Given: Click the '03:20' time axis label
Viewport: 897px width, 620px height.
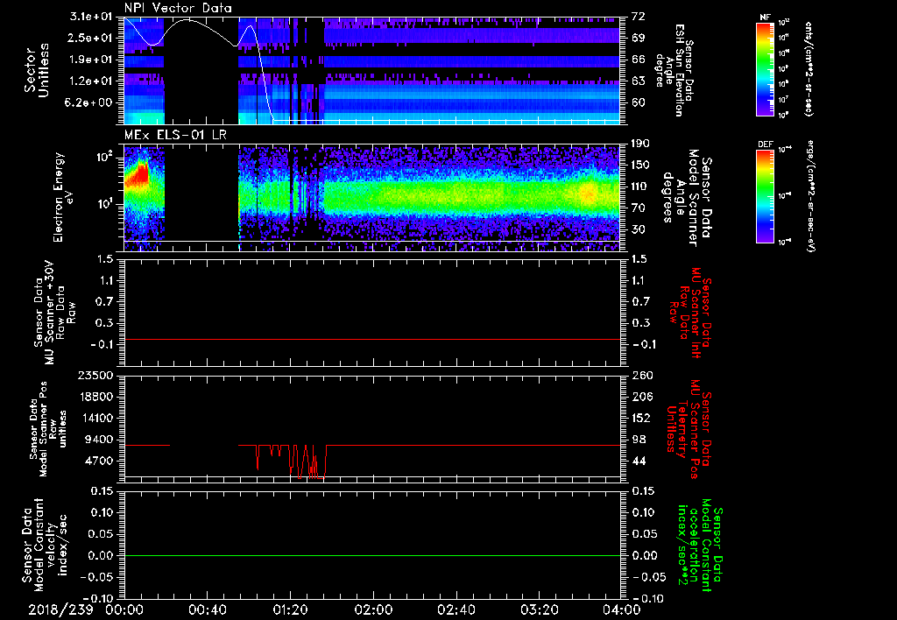Looking at the screenshot, I should coord(539,609).
